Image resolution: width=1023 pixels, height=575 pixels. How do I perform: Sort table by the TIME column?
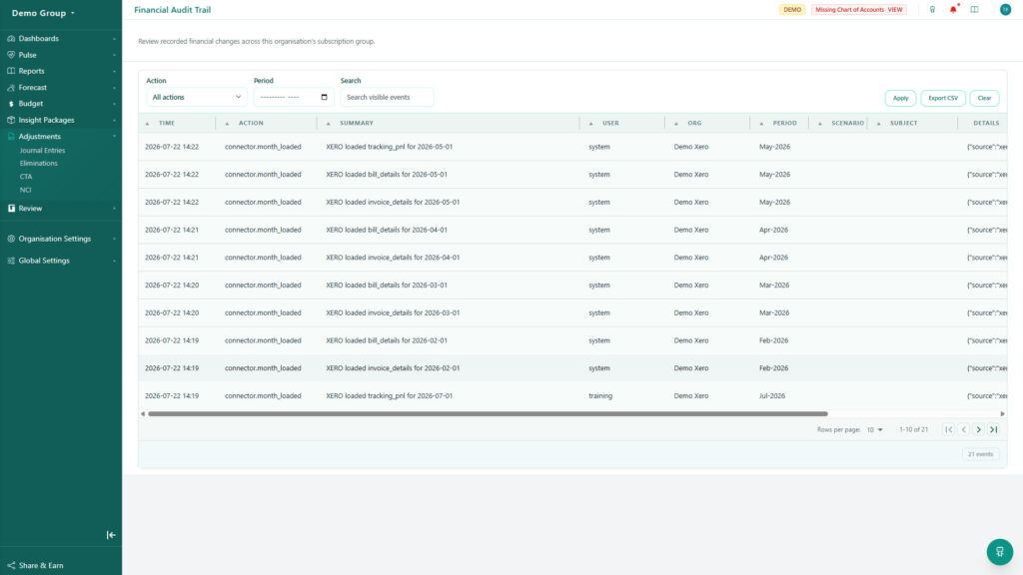tap(167, 123)
